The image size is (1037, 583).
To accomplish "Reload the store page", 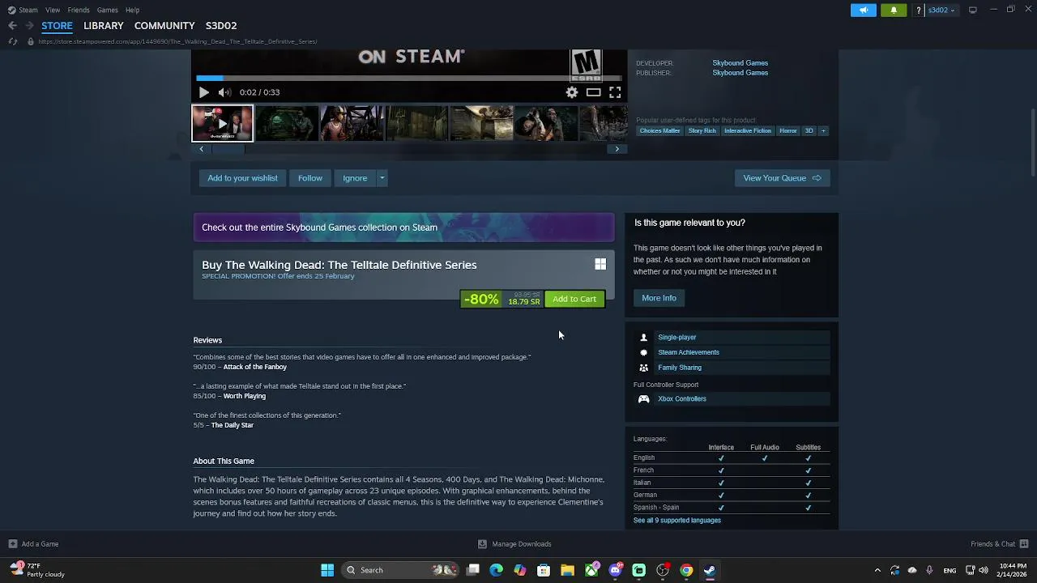I will pyautogui.click(x=11, y=41).
